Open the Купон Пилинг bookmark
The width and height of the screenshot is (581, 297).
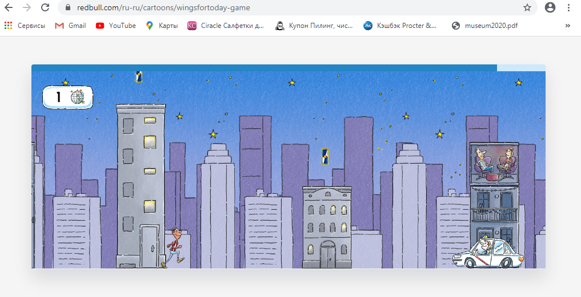tap(314, 26)
